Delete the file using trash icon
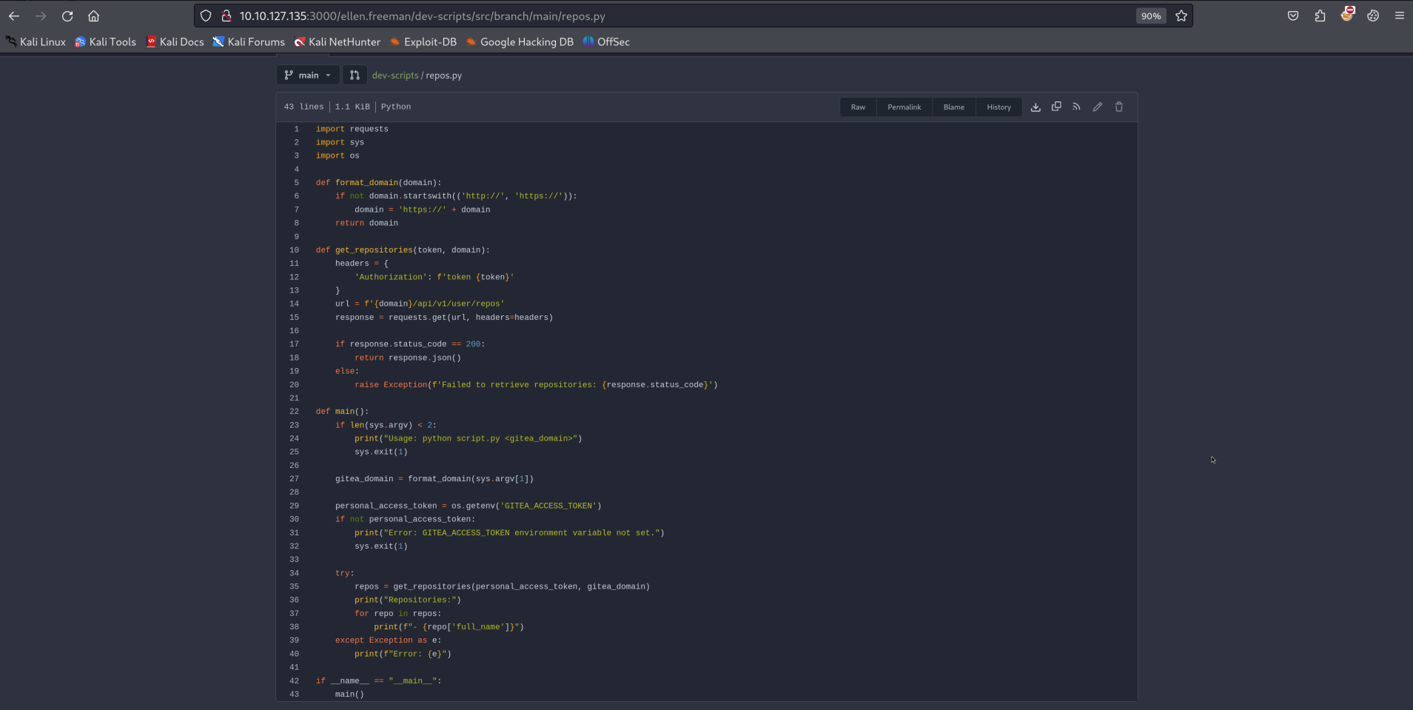The height and width of the screenshot is (710, 1413). coord(1119,107)
